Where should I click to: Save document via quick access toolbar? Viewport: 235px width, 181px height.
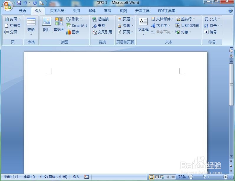point(19,3)
